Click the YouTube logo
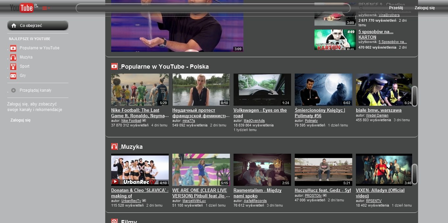This screenshot has height=223, width=448. [x=22, y=8]
